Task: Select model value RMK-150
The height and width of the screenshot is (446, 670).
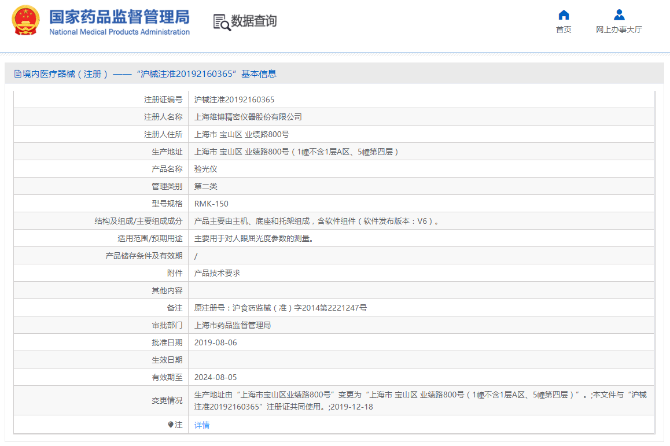Action: [x=211, y=204]
